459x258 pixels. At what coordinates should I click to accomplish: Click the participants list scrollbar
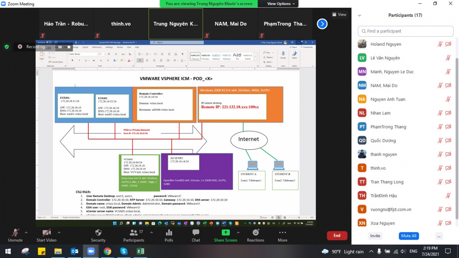click(457, 134)
